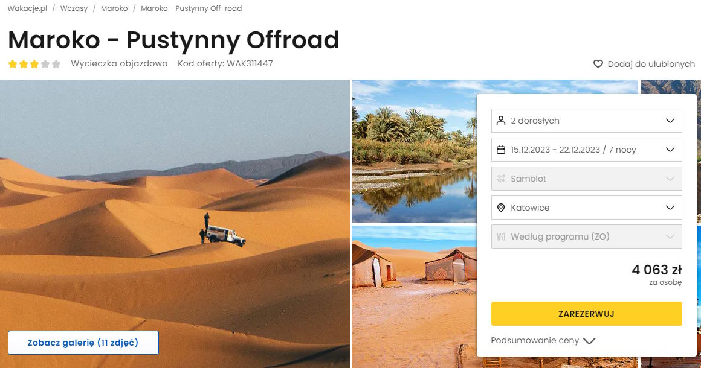
Task: Click the star rating icons under title
Action: coord(34,64)
